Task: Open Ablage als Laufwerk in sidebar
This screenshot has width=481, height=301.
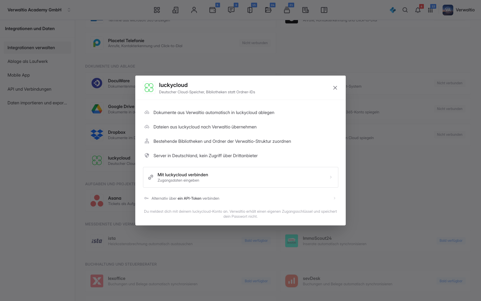Action: click(37, 62)
